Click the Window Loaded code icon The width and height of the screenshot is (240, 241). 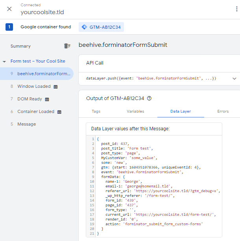(55, 87)
